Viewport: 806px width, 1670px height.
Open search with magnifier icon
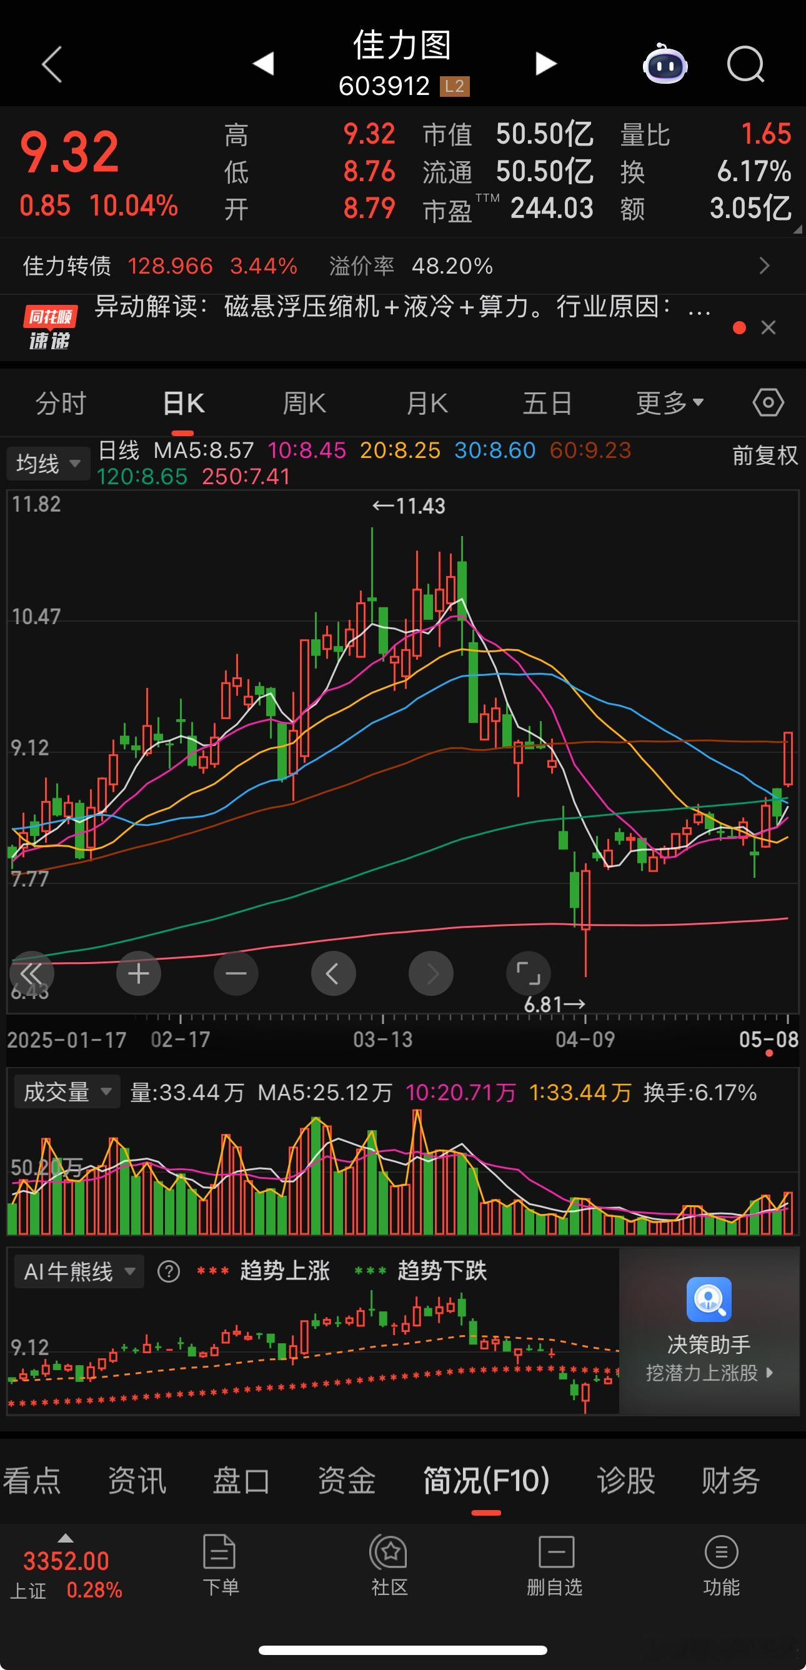click(x=745, y=64)
